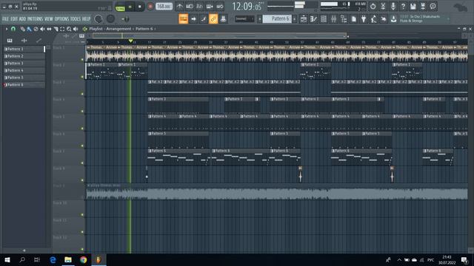Stop playback with the stop button
The image size is (474, 266).
140,7
